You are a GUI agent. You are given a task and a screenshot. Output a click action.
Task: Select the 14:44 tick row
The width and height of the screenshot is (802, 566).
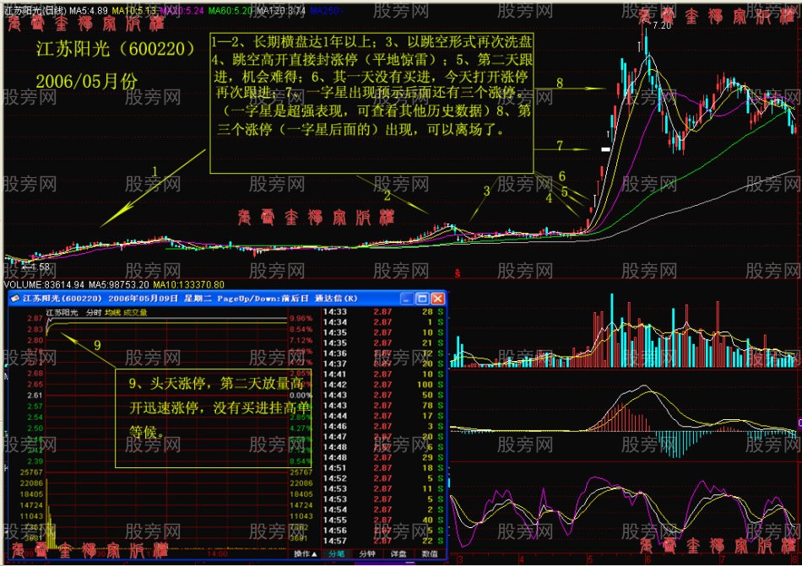coord(383,416)
